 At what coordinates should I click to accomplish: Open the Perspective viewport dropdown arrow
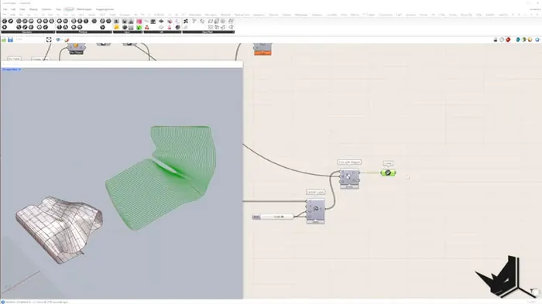[19, 70]
